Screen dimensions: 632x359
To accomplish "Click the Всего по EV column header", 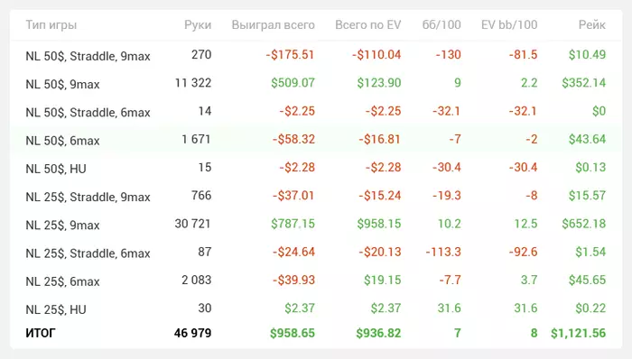I will click(368, 25).
